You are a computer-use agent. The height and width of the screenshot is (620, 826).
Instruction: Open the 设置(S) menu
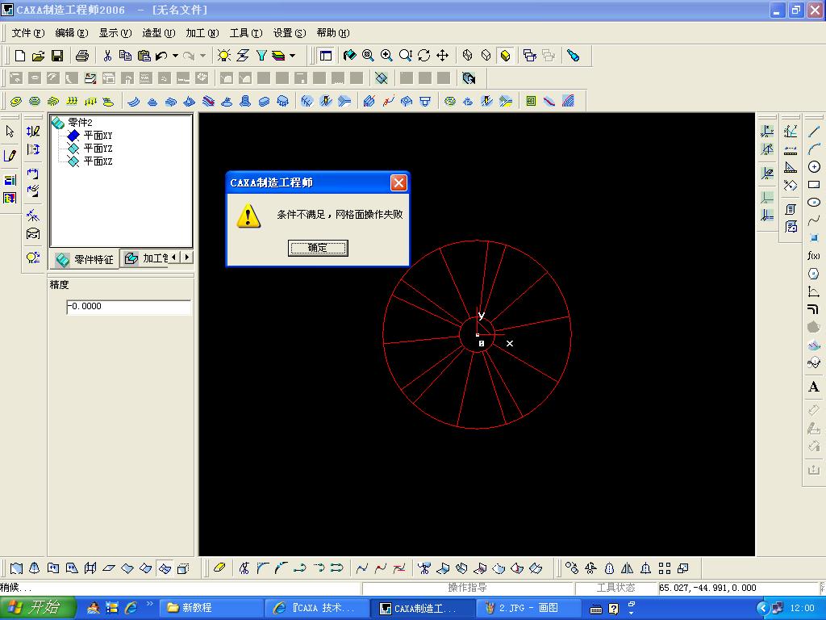(x=290, y=33)
